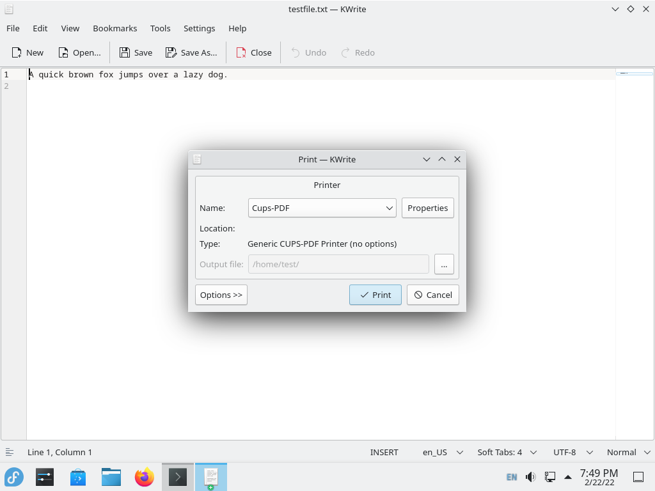Close the Print dialog with its X button
655x491 pixels.
457,159
